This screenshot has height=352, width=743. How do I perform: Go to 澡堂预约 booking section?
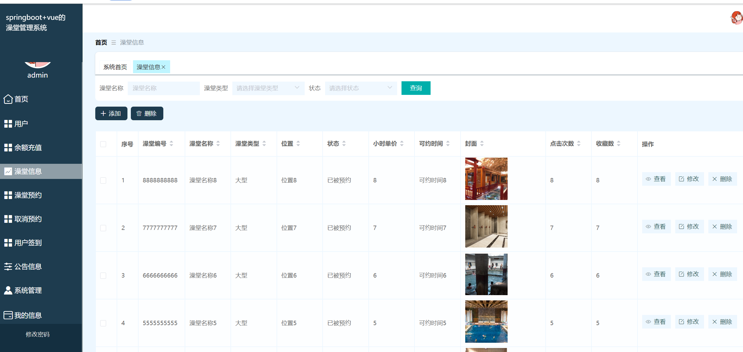27,195
